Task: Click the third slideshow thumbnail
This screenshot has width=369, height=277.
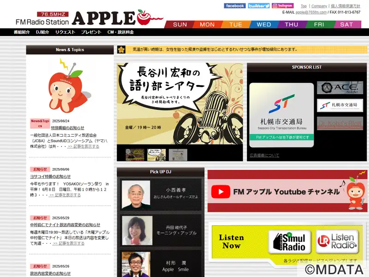Action: click(x=178, y=155)
